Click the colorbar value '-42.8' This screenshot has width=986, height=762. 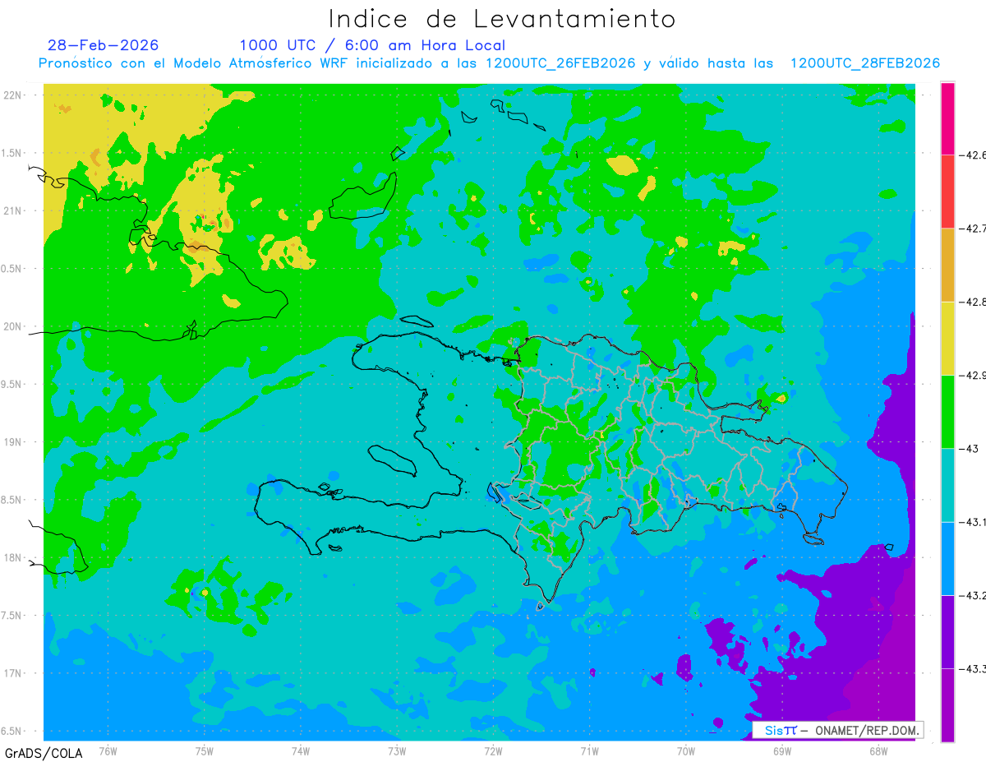click(x=973, y=302)
